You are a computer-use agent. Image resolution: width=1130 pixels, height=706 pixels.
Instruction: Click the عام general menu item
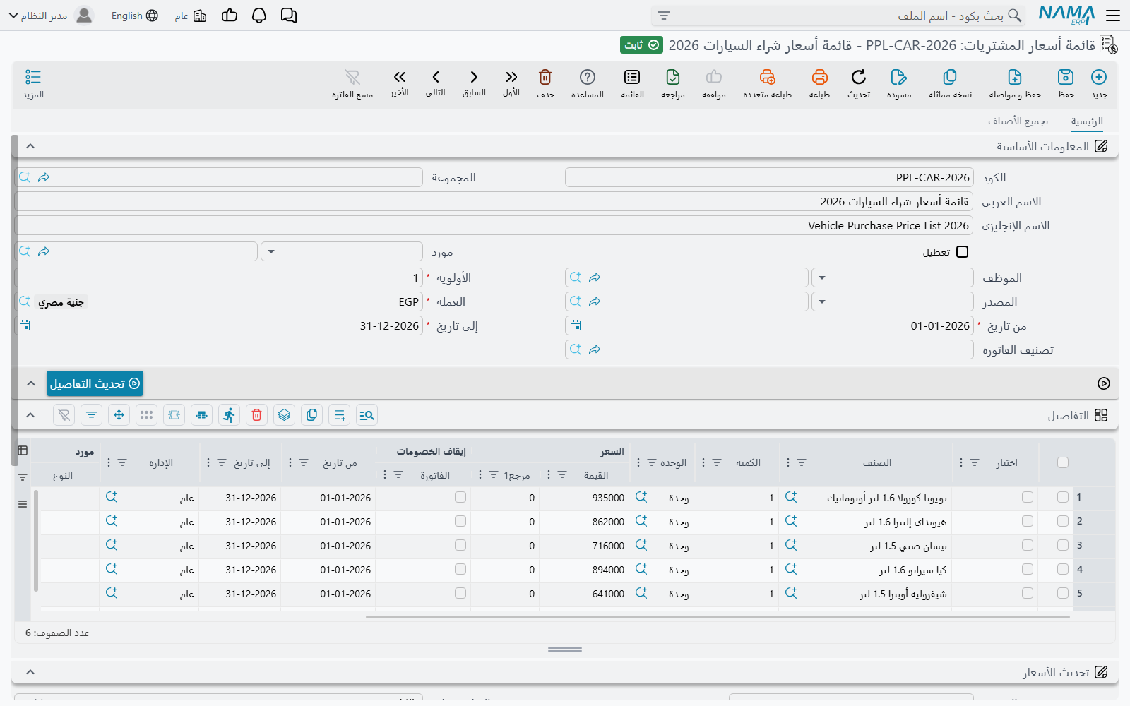pos(191,16)
